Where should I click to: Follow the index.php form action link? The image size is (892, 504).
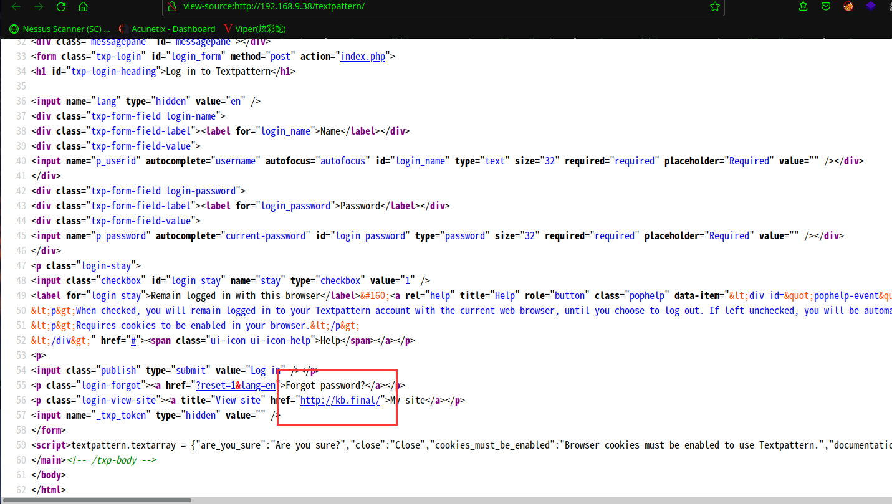pyautogui.click(x=363, y=57)
